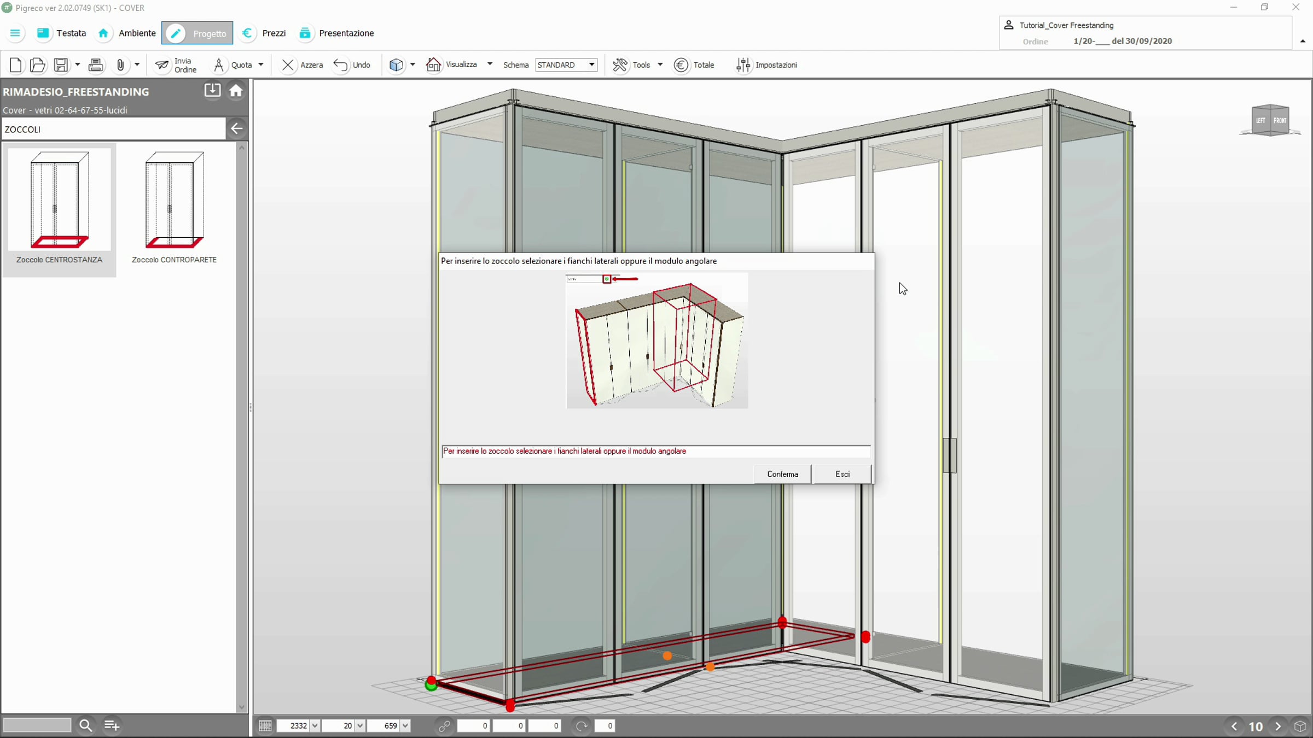This screenshot has height=738, width=1313.
Task: Click the attachment paperclip icon
Action: [x=121, y=65]
